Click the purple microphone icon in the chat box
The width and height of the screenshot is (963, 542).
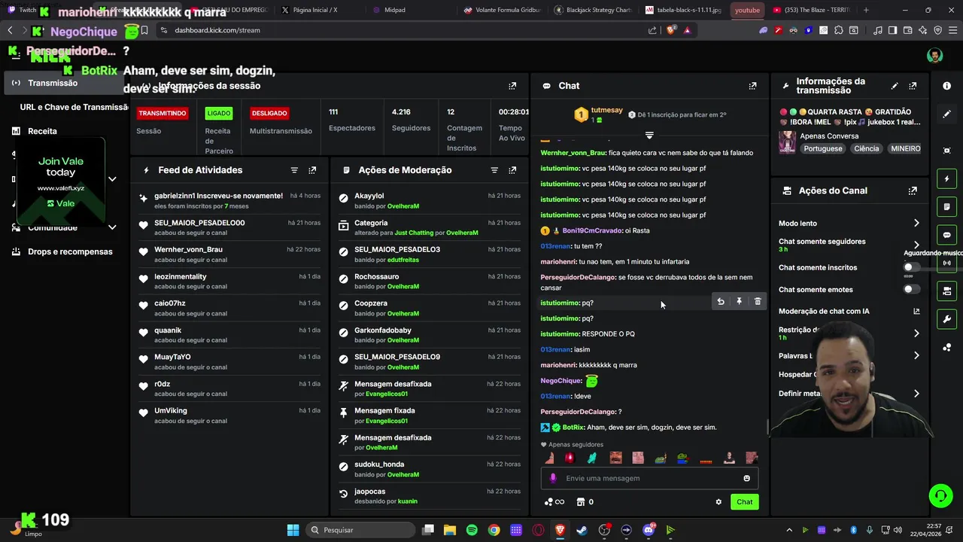pos(553,478)
